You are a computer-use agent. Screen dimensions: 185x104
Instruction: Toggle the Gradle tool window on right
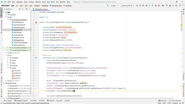pos(184,12)
